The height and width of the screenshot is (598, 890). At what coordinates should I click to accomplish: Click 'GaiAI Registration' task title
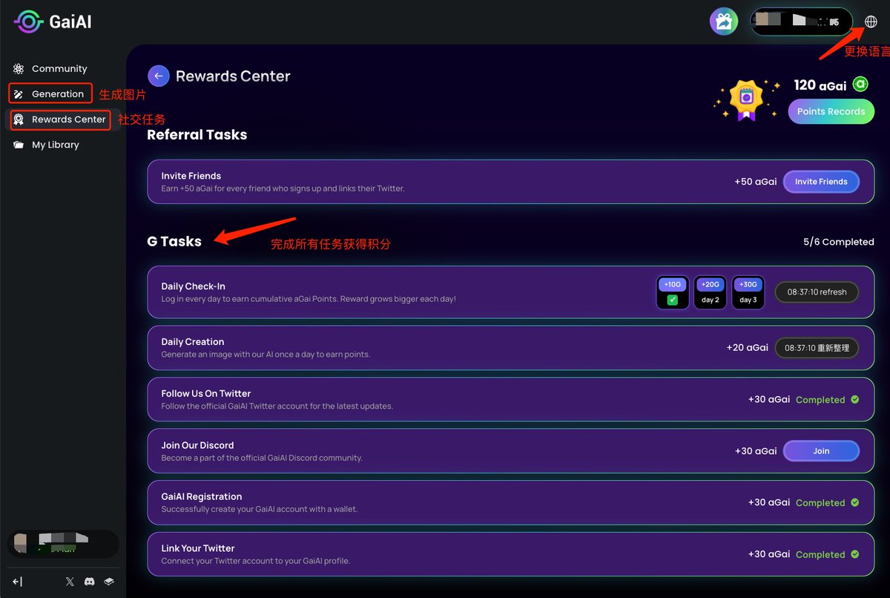(x=201, y=496)
